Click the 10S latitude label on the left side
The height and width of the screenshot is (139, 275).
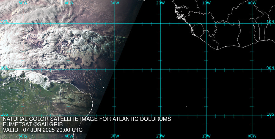(x=4, y=114)
